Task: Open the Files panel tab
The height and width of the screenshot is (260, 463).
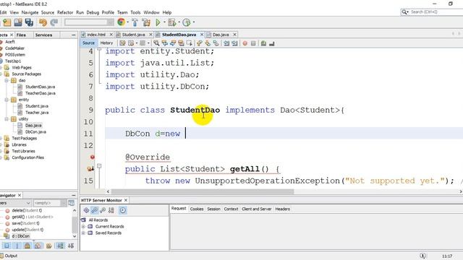Action: click(x=21, y=35)
